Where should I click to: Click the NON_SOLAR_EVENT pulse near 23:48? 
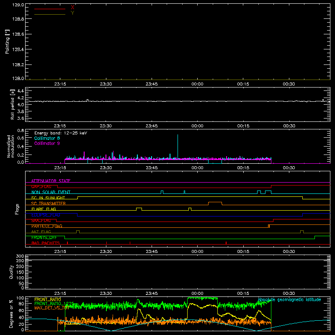[162, 192]
